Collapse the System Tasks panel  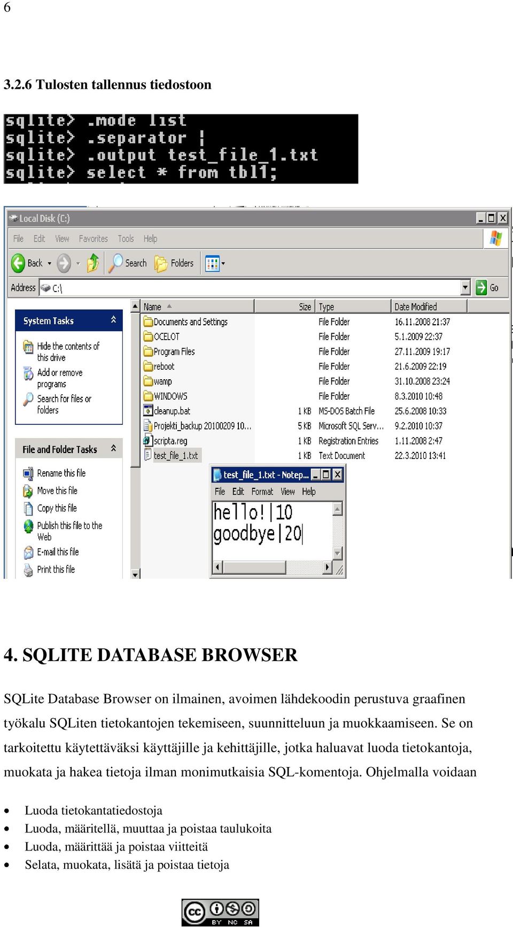[113, 320]
